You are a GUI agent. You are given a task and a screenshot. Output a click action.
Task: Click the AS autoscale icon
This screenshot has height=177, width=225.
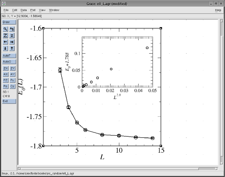click(x=12, y=29)
